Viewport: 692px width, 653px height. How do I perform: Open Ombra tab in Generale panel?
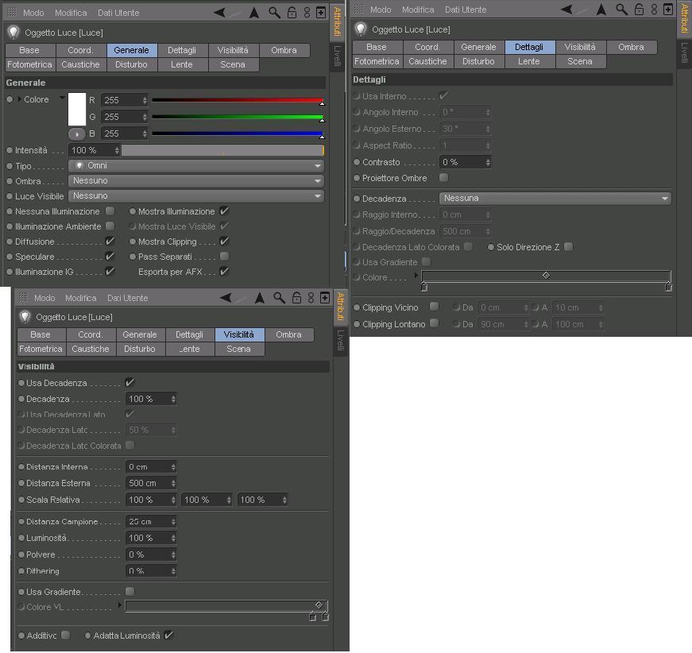tap(284, 50)
